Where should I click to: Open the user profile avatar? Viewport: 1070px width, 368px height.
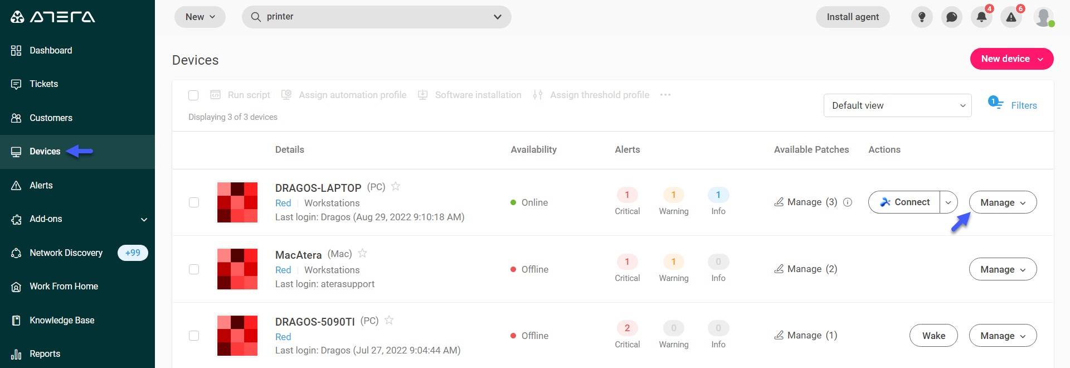coord(1043,17)
